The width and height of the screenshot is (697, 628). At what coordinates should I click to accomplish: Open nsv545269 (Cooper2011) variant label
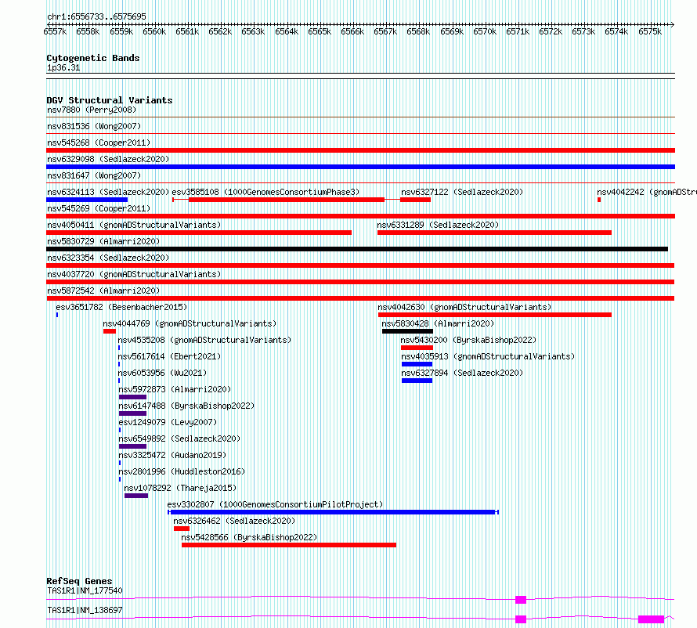click(99, 208)
